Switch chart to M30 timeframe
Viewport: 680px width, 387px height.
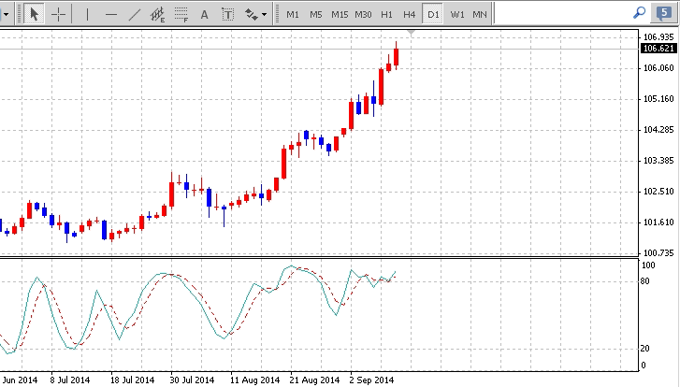pyautogui.click(x=363, y=14)
